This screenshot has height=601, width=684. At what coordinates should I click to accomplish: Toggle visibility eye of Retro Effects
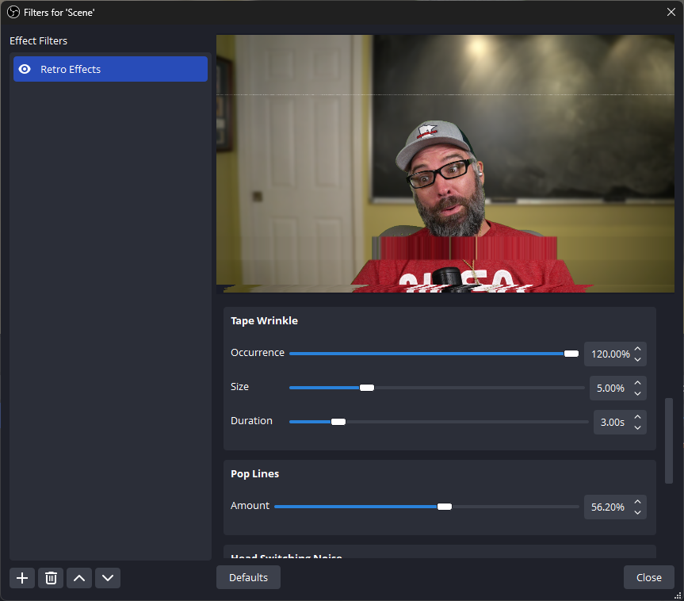[x=25, y=69]
